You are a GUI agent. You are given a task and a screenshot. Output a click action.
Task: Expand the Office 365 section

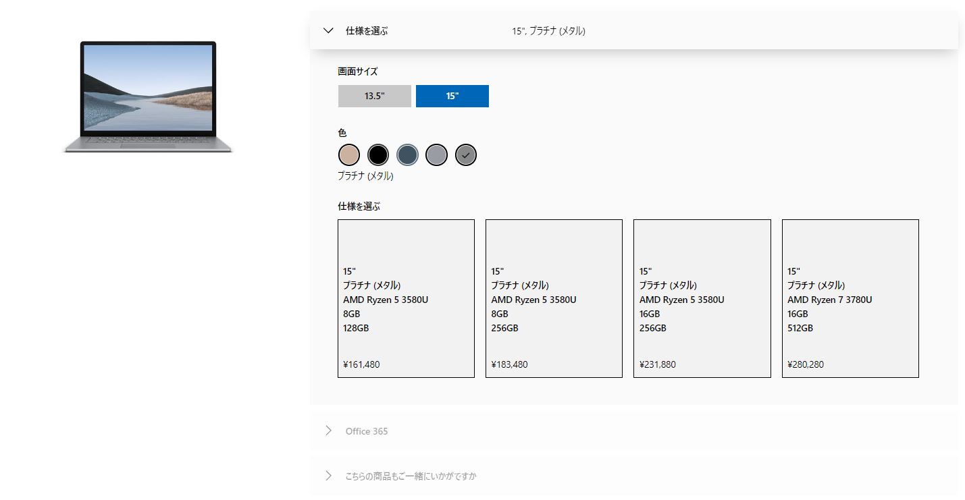coord(633,430)
